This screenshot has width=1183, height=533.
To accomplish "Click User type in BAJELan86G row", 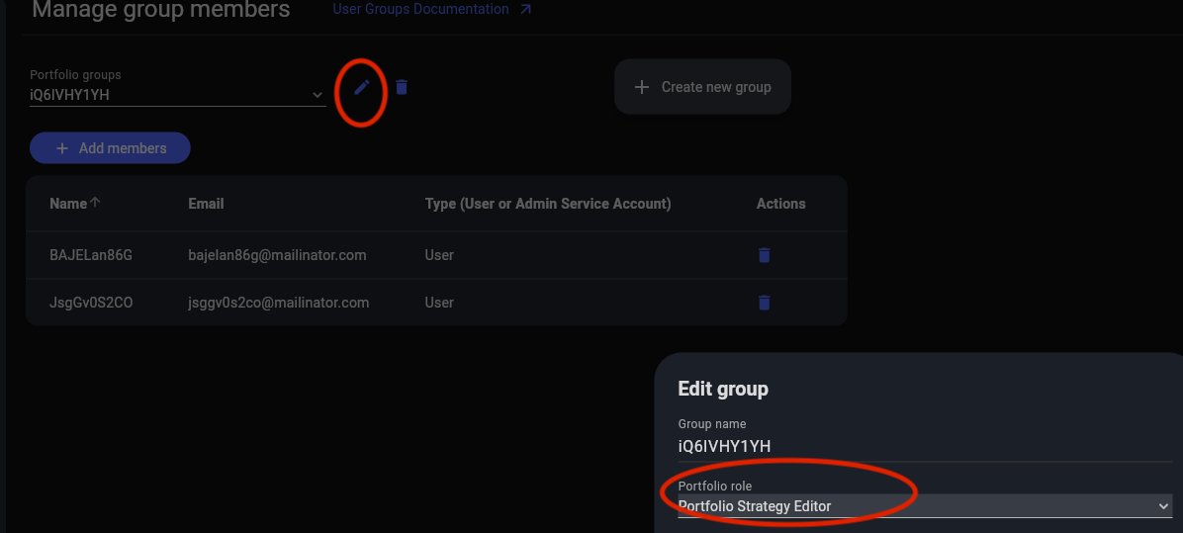I will point(439,255).
